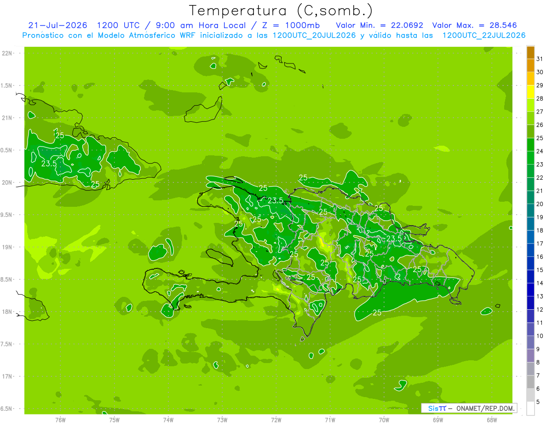
Task: Click the gray legend swatch between 6 and 7
Action: [x=530, y=382]
